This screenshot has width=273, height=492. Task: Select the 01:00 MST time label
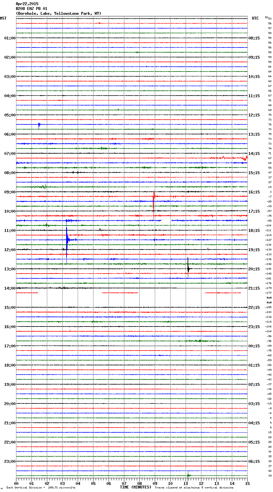coord(10,38)
